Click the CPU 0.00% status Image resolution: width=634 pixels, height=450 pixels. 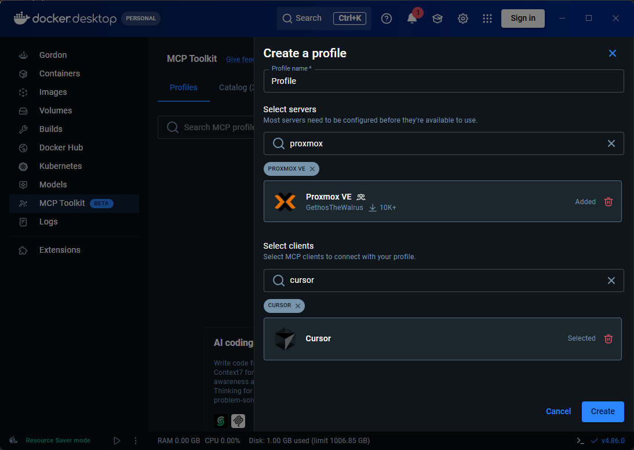tap(223, 441)
